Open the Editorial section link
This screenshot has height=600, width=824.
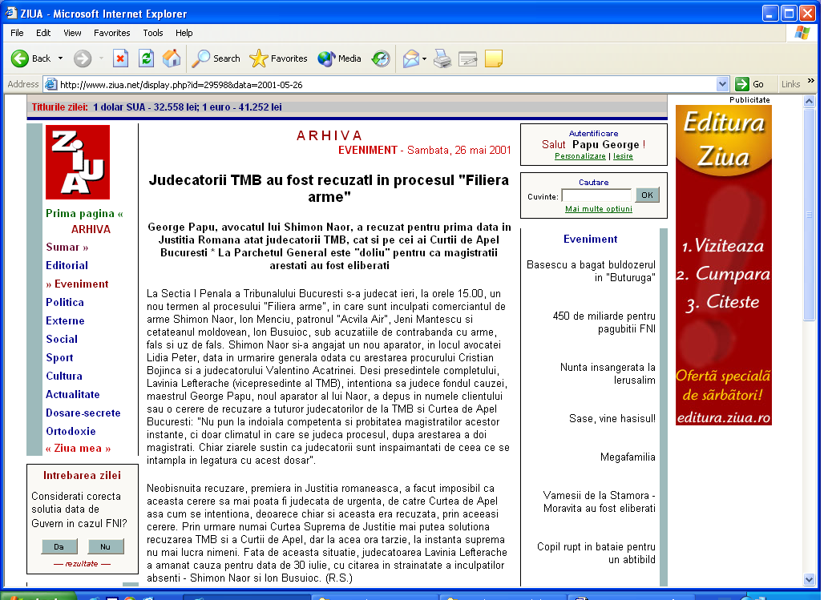coord(67,265)
